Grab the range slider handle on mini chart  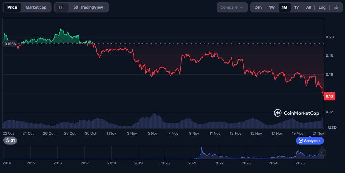322,153
